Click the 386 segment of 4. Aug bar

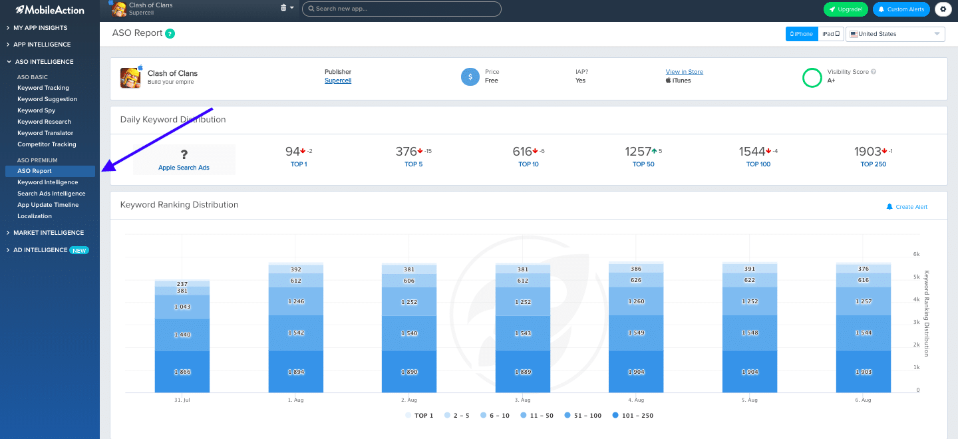636,269
